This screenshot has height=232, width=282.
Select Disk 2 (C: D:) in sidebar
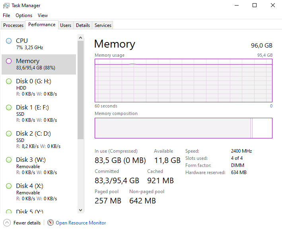[x=39, y=140]
